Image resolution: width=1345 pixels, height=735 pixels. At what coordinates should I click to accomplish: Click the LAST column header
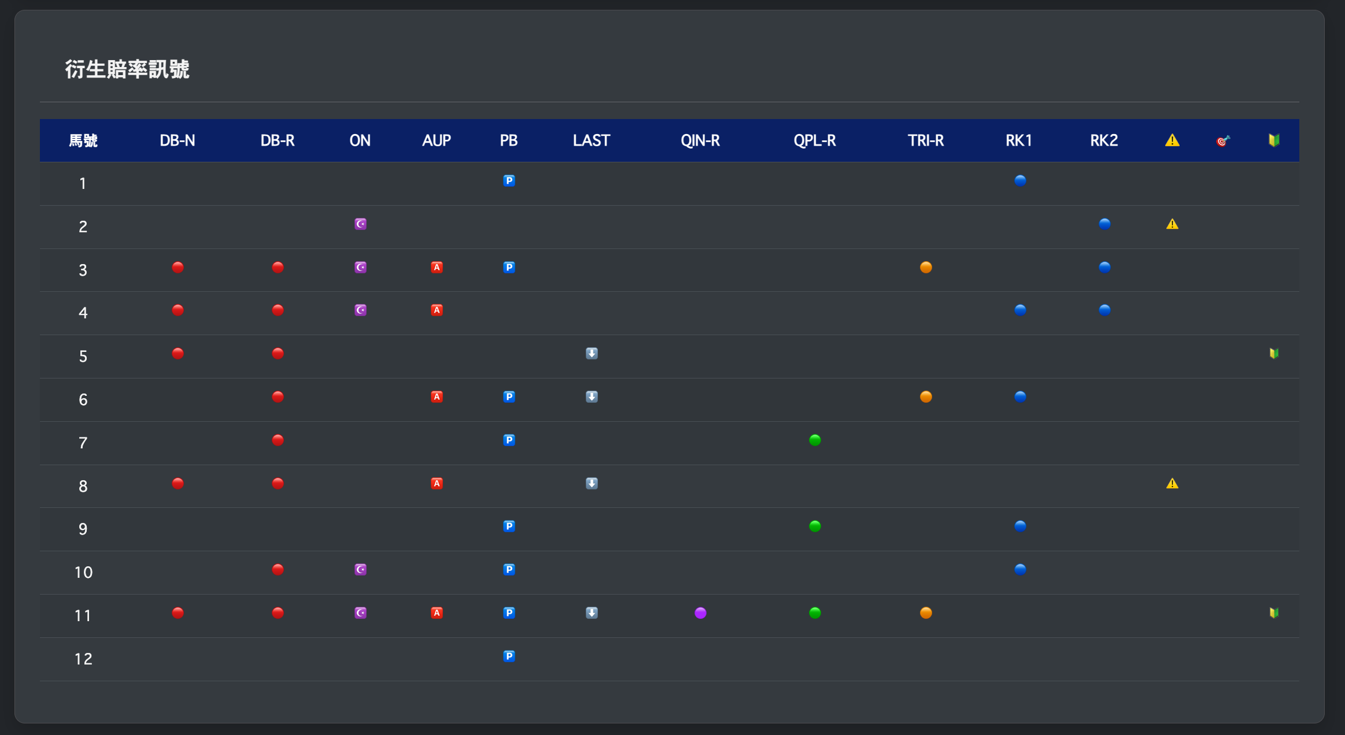tap(592, 140)
